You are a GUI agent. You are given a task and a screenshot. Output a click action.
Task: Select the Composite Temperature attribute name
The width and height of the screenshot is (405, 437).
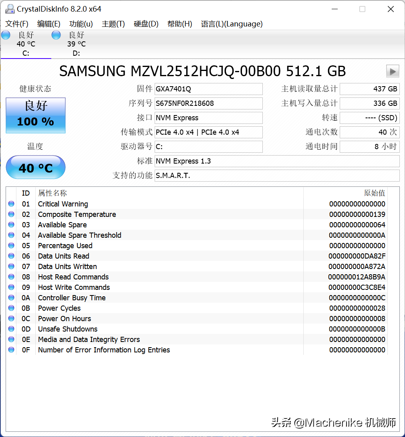click(77, 214)
